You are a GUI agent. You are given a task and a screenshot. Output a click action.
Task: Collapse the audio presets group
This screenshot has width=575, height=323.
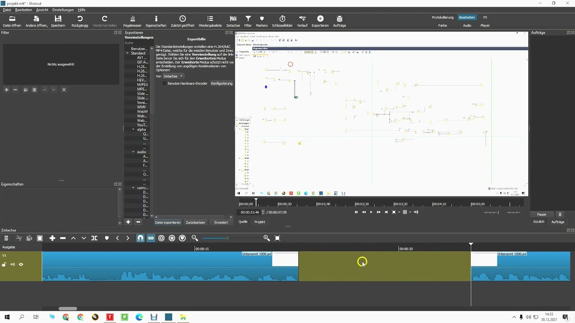tap(133, 152)
